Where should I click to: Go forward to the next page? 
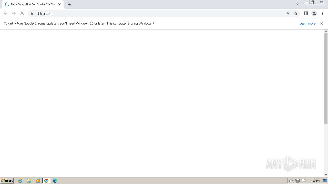pyautogui.click(x=14, y=13)
